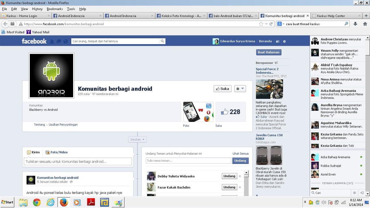Open the Tentang link
This screenshot has width=370, height=208.
click(39, 125)
